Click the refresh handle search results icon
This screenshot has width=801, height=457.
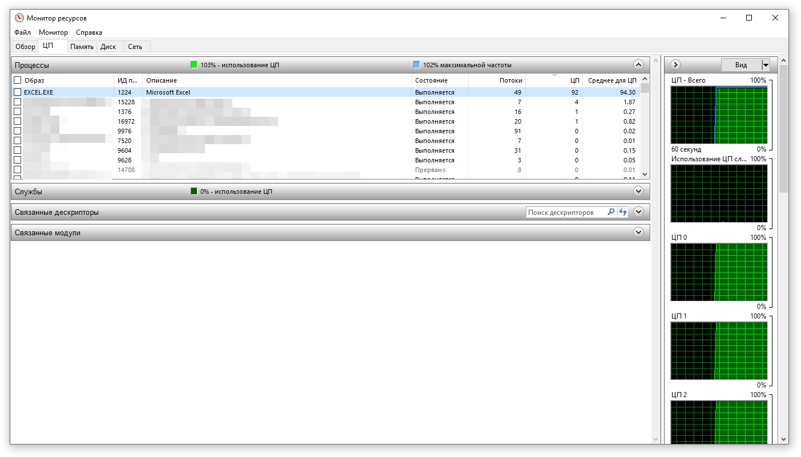[623, 212]
